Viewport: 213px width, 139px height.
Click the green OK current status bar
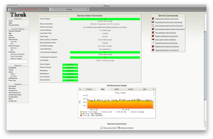105,19
